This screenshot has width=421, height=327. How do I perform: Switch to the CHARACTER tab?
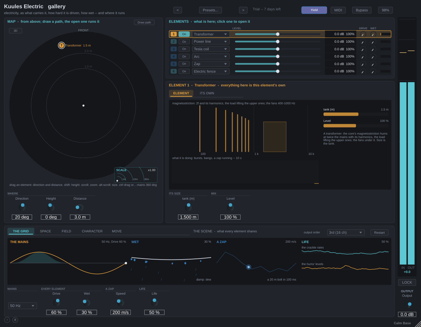[x=92, y=231]
